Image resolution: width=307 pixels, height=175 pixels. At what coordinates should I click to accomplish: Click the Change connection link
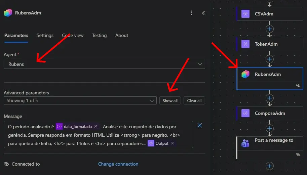pos(118,164)
